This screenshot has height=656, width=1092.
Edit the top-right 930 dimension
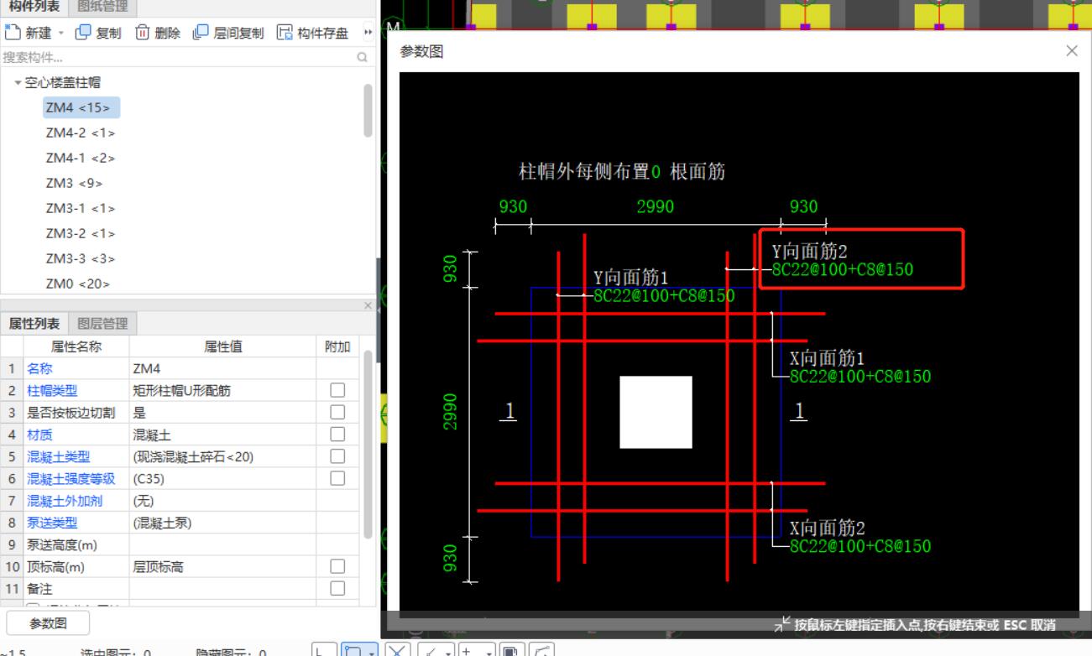[x=803, y=207]
